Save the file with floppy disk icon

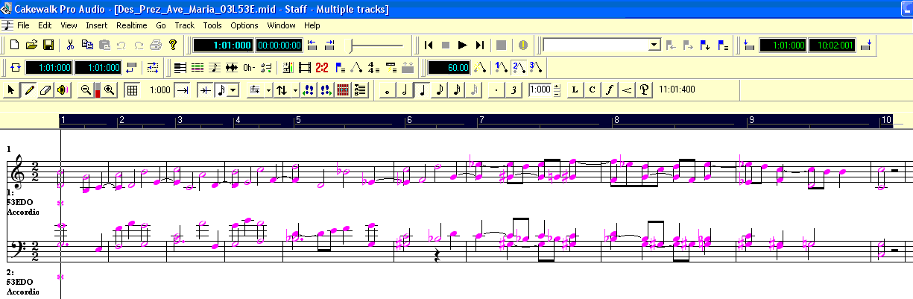[x=48, y=45]
